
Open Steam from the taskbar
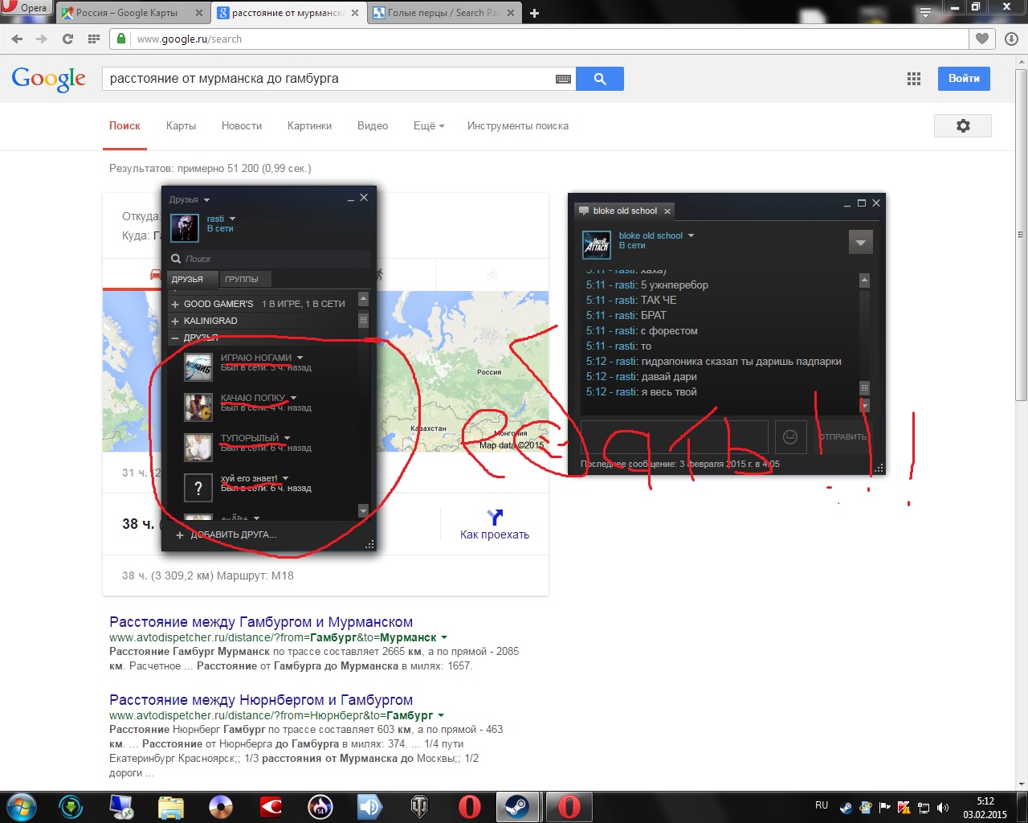point(516,806)
